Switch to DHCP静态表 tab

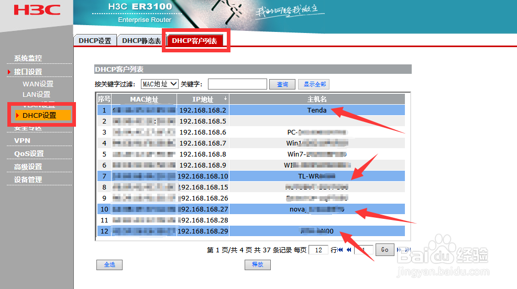pos(141,40)
